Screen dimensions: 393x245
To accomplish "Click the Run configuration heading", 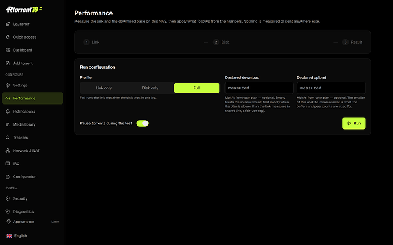I will (x=97, y=67).
